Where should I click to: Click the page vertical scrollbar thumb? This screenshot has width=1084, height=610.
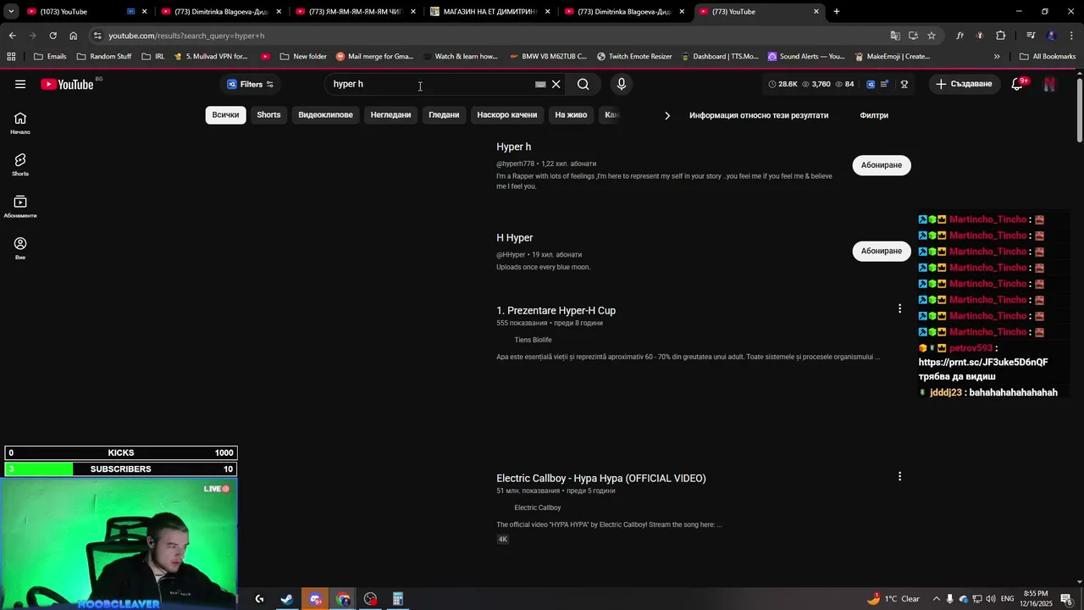(x=1079, y=108)
